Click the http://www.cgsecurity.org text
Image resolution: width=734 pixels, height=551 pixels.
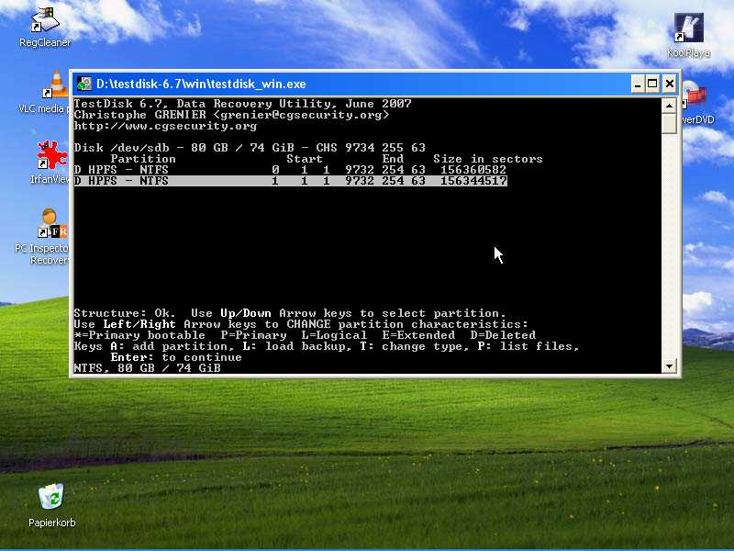(165, 126)
